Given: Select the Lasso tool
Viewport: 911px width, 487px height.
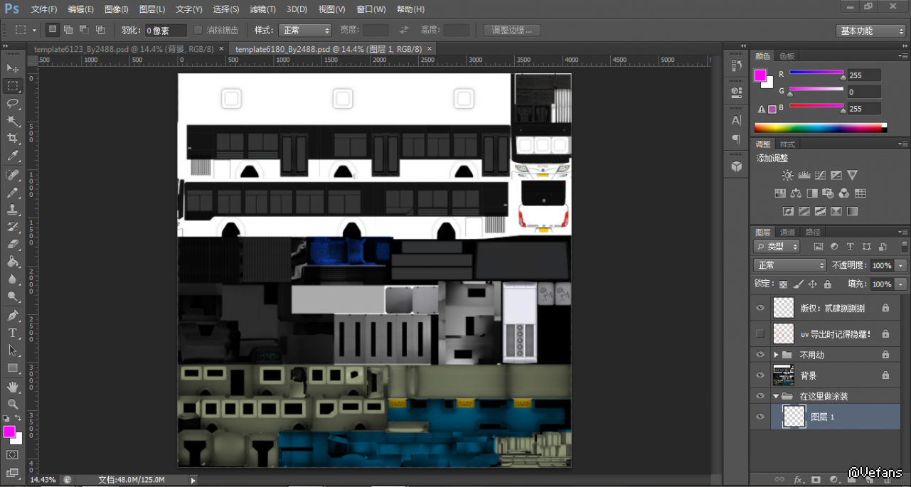Looking at the screenshot, I should 12,103.
